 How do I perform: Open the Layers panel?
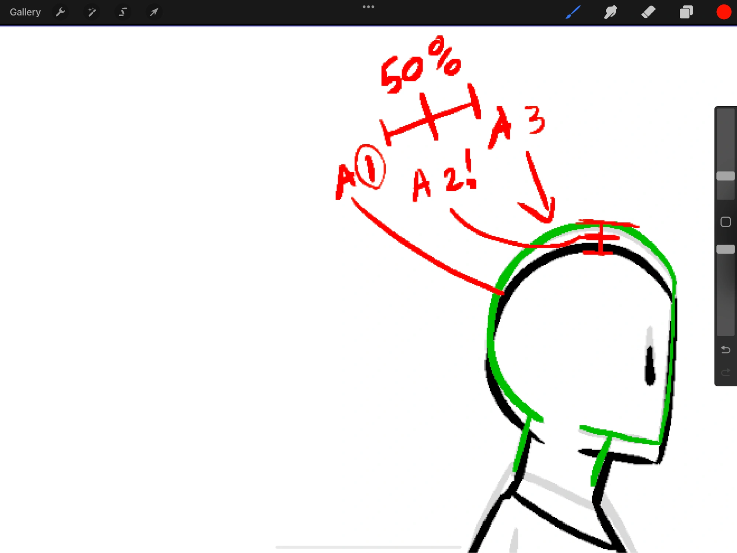[686, 12]
